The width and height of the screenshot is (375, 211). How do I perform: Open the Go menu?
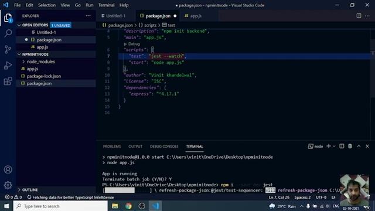(x=78, y=5)
